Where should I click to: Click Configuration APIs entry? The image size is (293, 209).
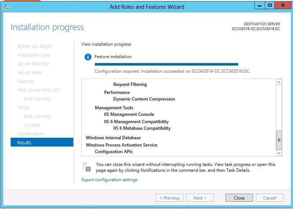pos(114,152)
